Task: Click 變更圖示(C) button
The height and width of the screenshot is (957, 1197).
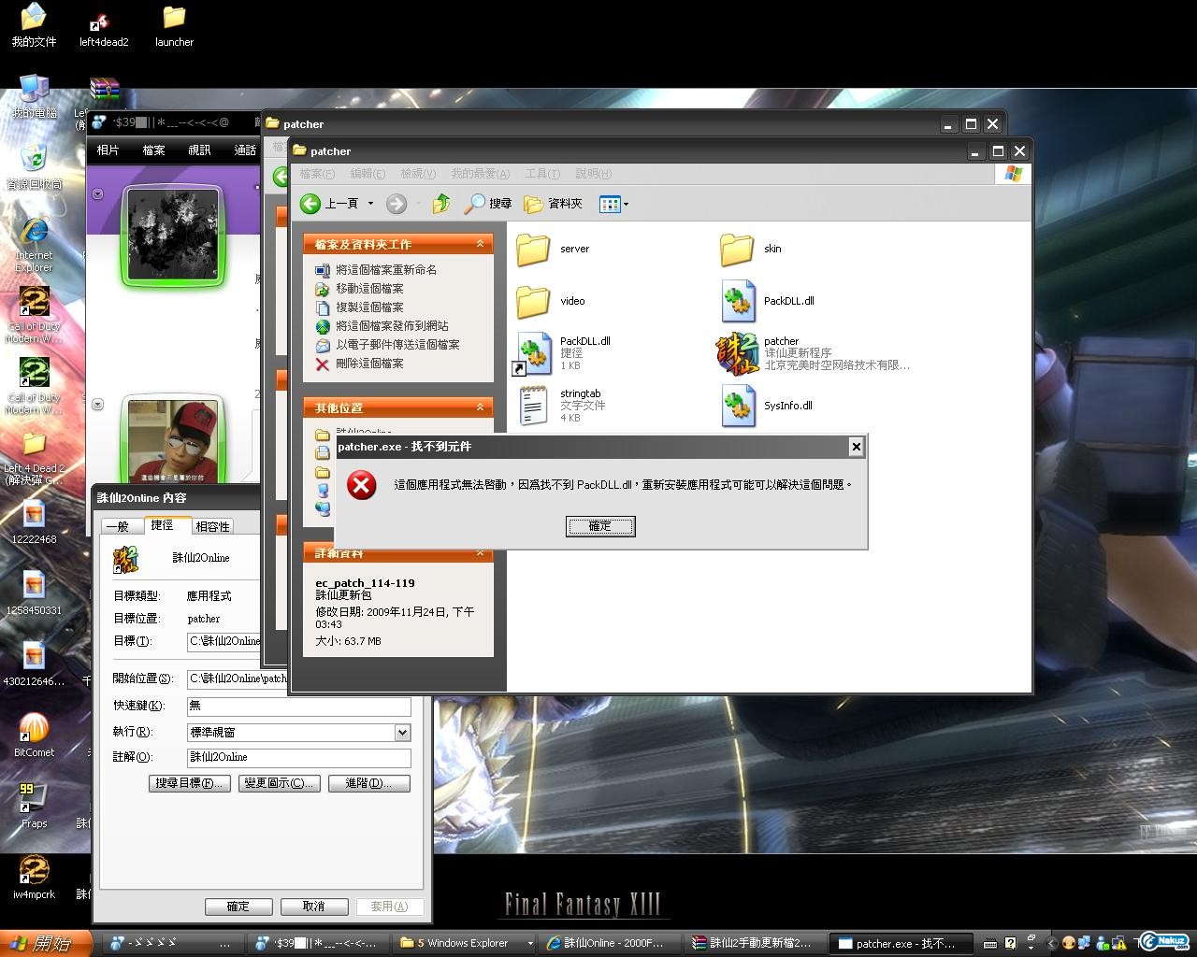Action: (x=280, y=783)
